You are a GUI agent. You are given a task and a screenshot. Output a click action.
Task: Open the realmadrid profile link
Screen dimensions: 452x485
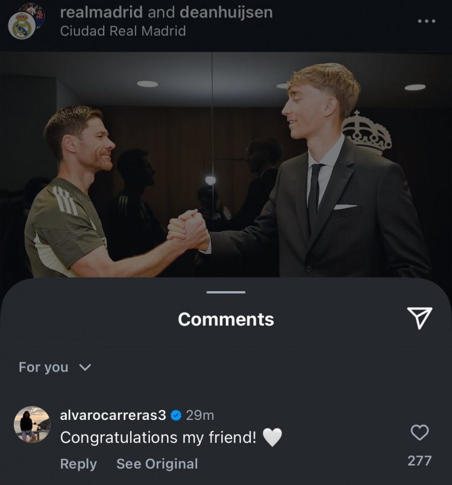102,12
